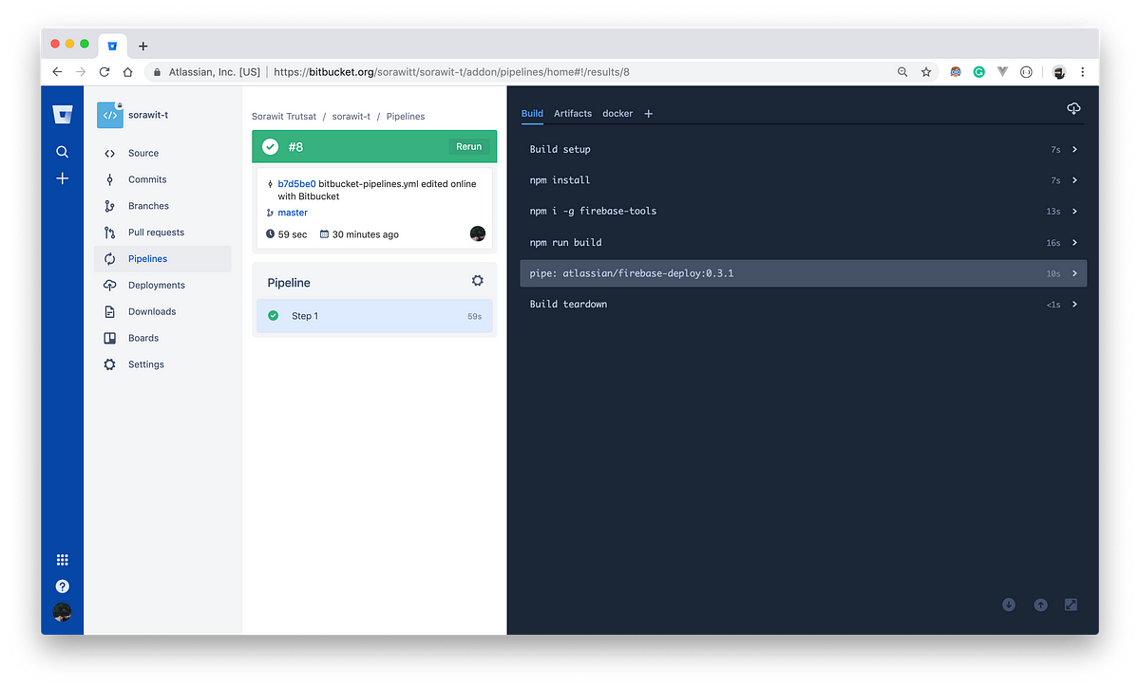Switch to the Build tab
Viewport: 1140px width, 689px height.
(532, 114)
